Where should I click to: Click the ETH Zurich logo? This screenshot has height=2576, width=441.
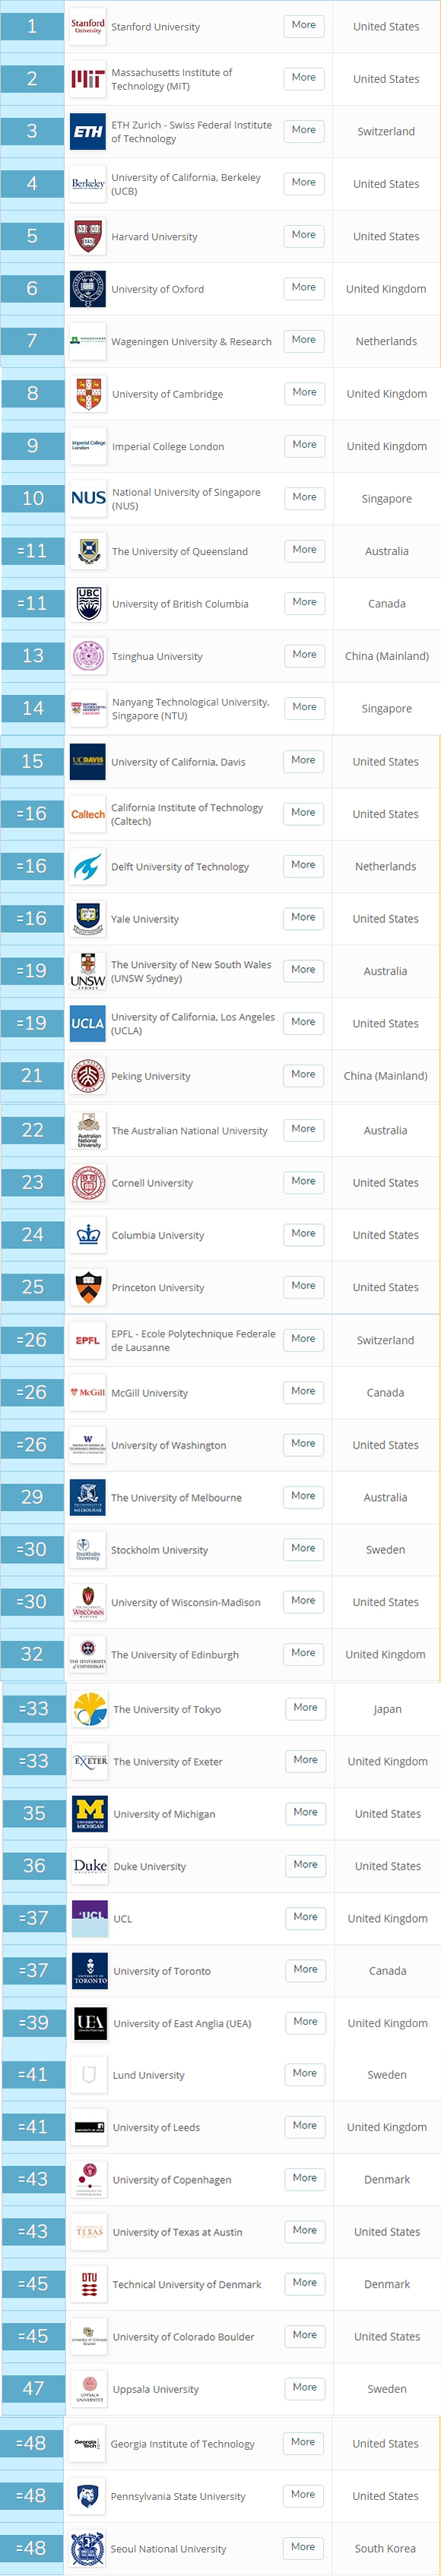click(88, 131)
